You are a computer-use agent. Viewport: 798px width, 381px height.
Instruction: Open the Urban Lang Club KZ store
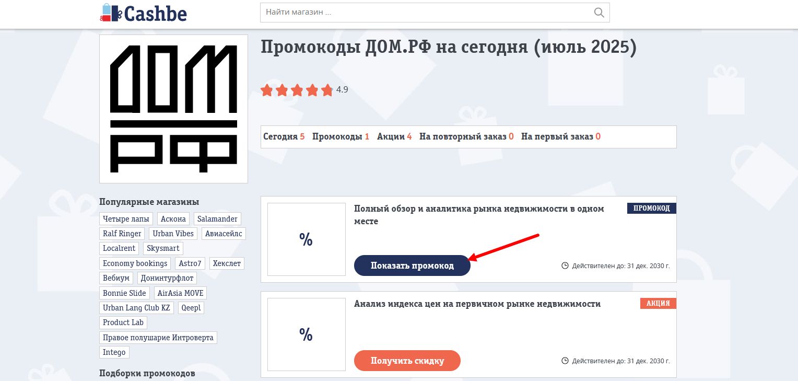click(x=137, y=308)
